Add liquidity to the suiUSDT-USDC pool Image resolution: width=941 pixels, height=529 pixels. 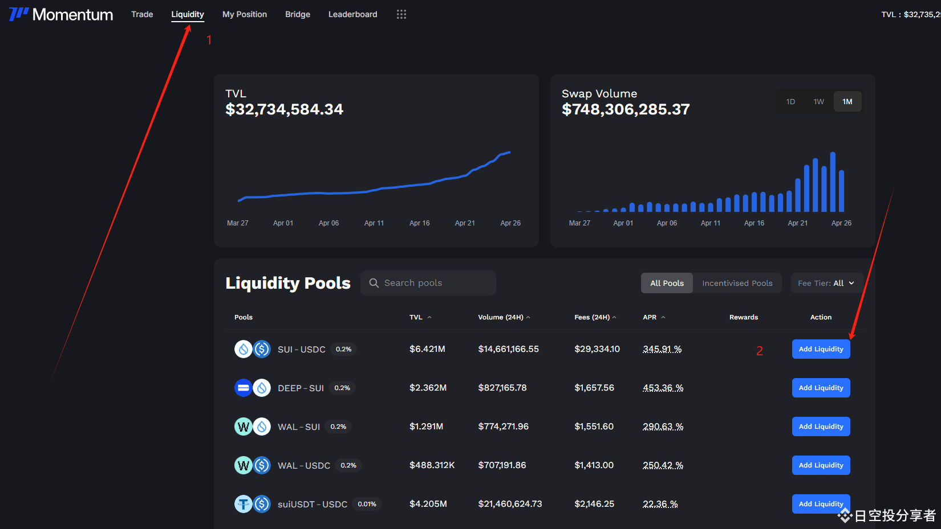coord(821,504)
